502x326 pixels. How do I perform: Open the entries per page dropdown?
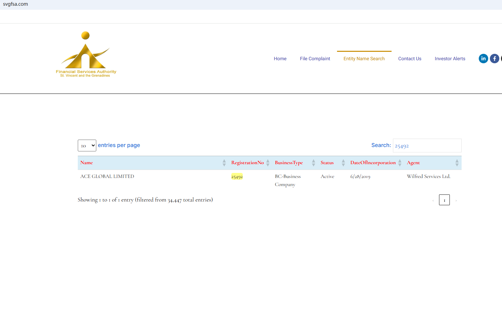click(87, 146)
